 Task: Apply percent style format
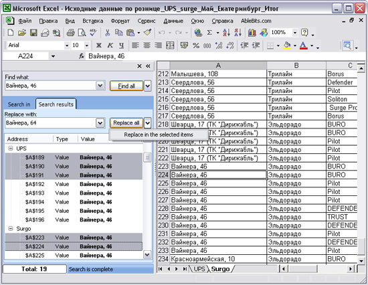point(196,45)
